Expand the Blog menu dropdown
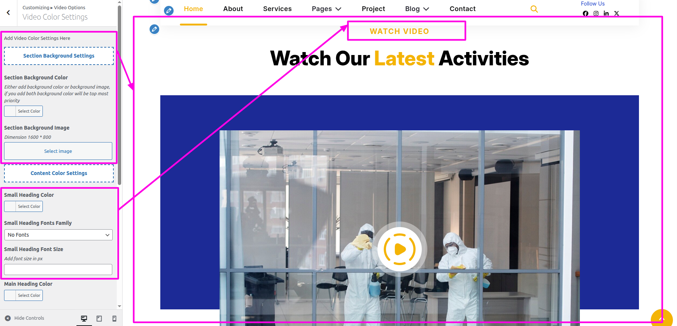 pos(417,9)
